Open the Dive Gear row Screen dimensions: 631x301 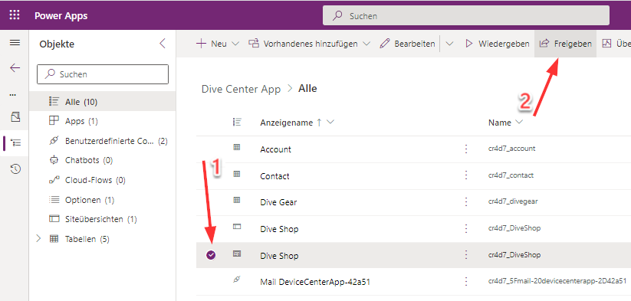click(x=278, y=202)
